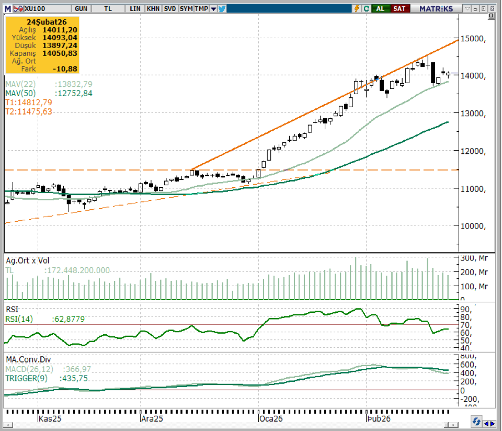Image resolution: width=502 pixels, height=431 pixels.
Task: Click the Twitter bird icon
Action: click(x=222, y=8)
